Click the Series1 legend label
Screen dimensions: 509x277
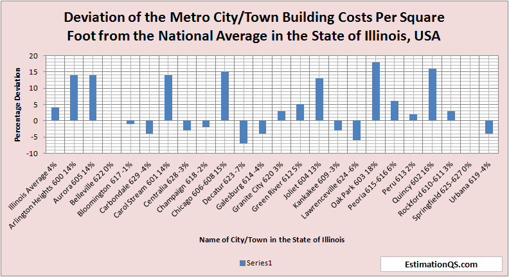pyautogui.click(x=259, y=263)
